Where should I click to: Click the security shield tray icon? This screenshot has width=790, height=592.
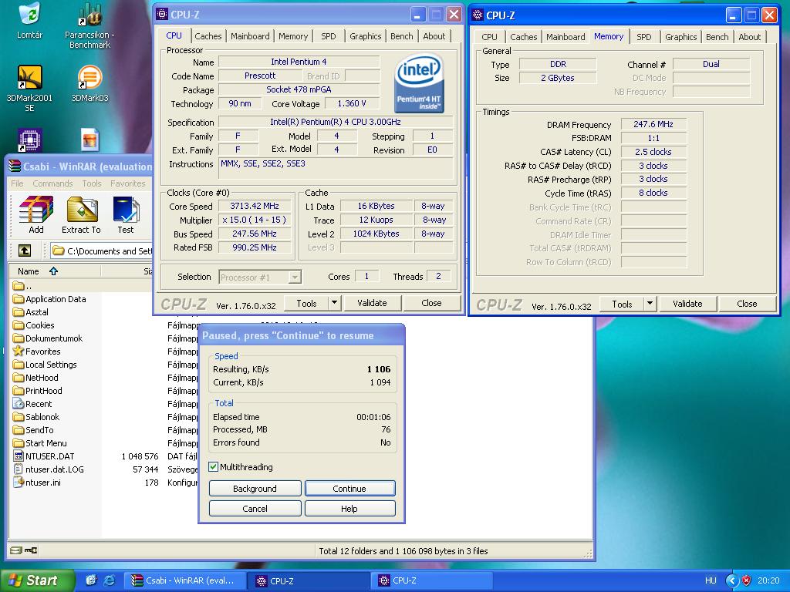[747, 580]
